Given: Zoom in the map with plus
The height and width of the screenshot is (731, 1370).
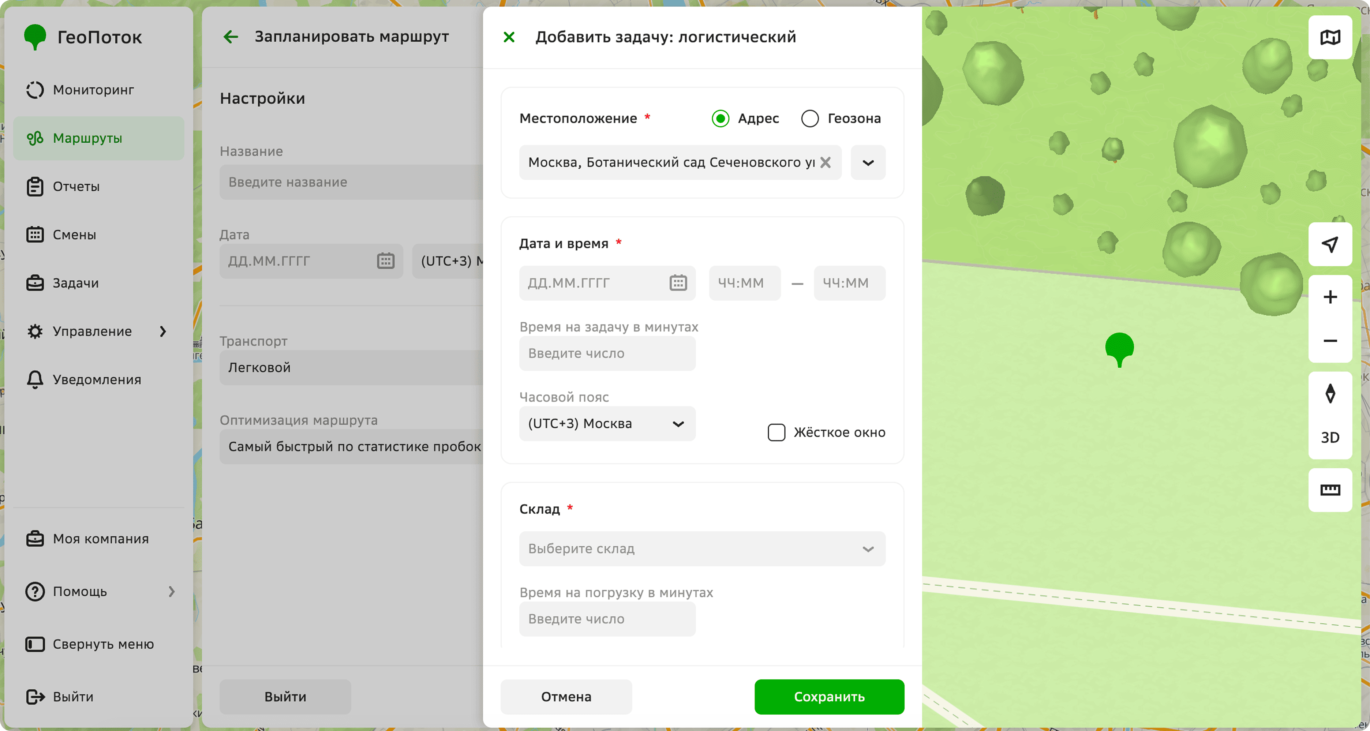Looking at the screenshot, I should coord(1330,297).
